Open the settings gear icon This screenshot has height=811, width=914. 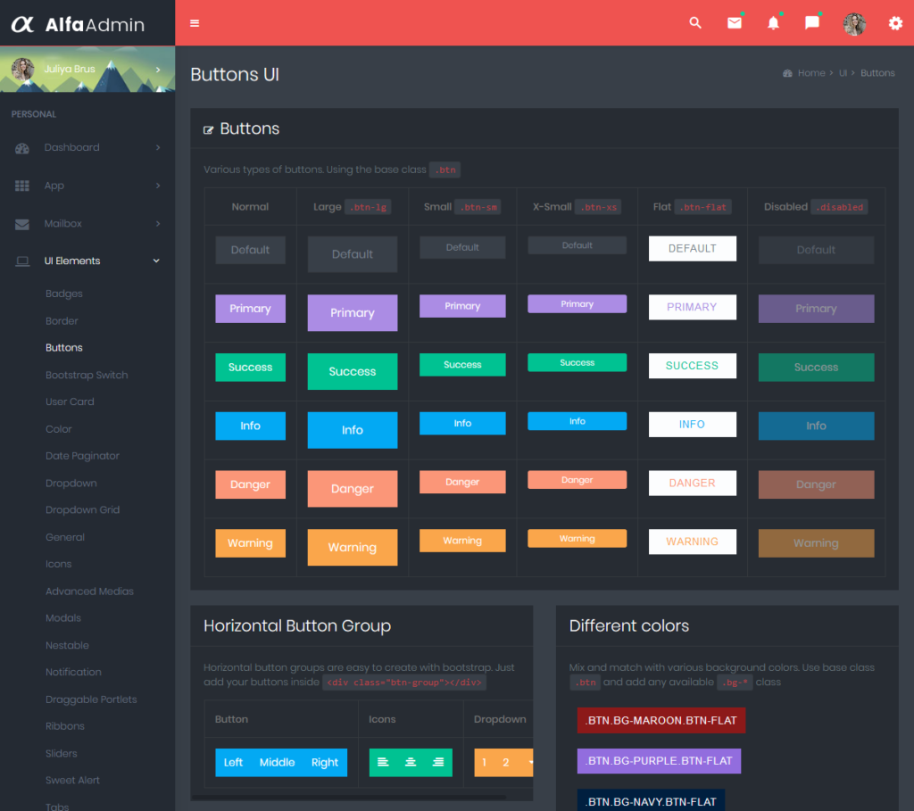tap(895, 23)
